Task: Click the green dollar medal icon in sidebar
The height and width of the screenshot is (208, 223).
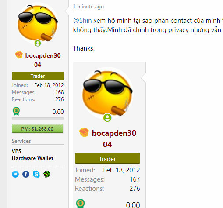Action: [16, 111]
